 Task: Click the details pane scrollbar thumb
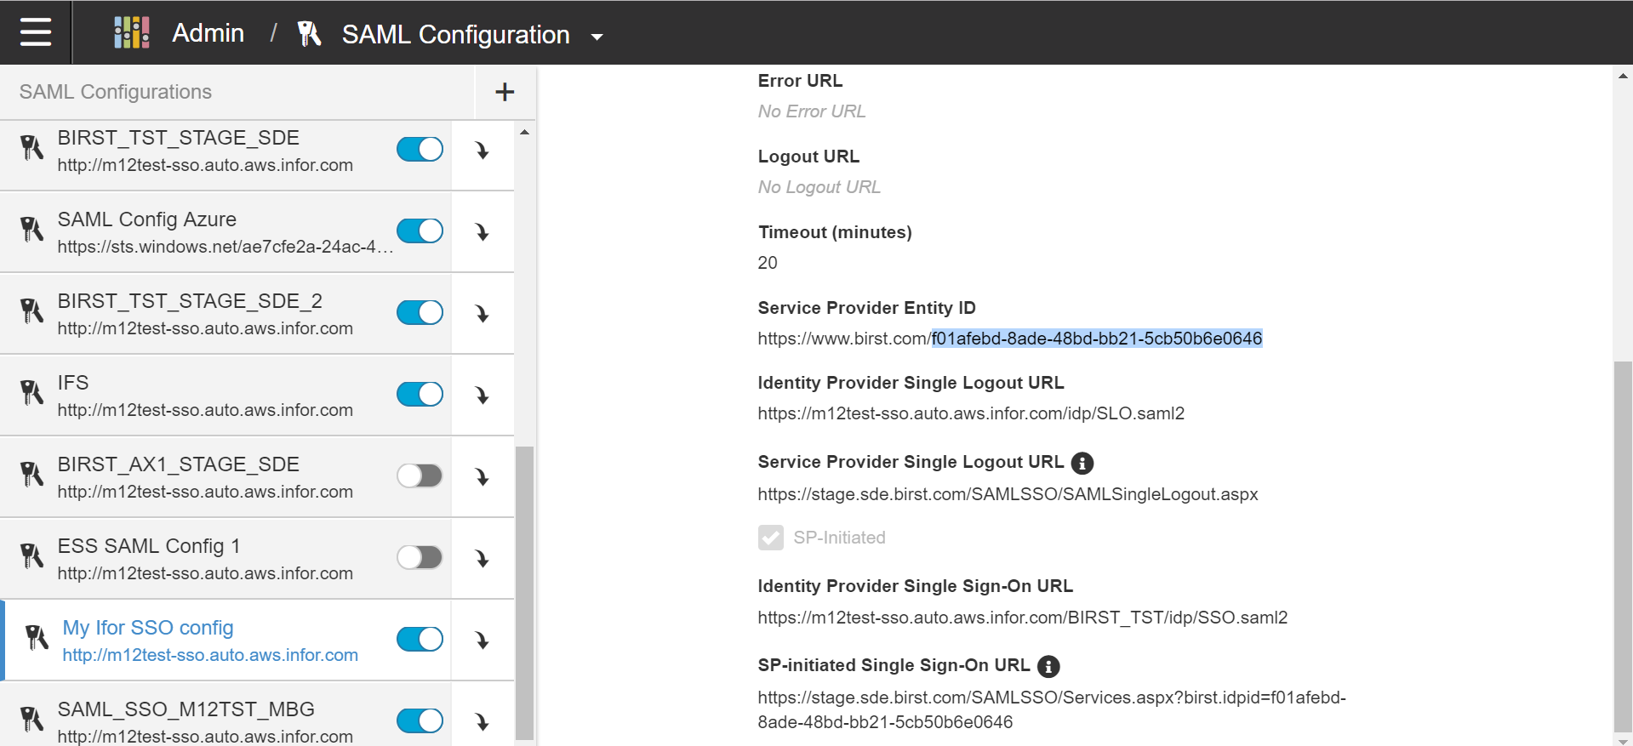coord(1623,545)
